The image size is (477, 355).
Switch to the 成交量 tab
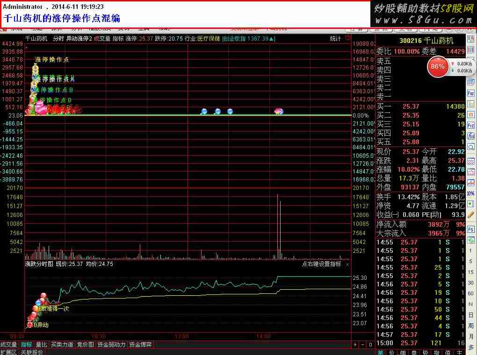tap(9, 345)
